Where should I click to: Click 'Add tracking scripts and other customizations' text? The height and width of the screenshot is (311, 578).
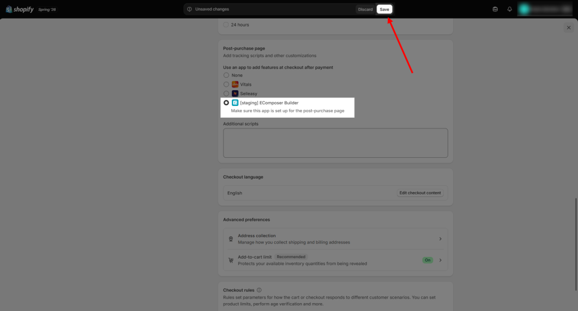(x=269, y=56)
